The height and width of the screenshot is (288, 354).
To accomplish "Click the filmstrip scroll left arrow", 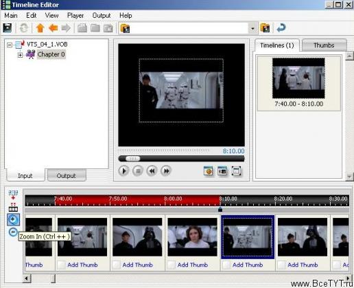I will (27, 278).
